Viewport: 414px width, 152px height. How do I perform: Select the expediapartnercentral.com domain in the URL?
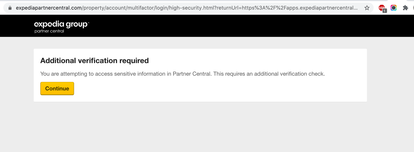[49, 8]
